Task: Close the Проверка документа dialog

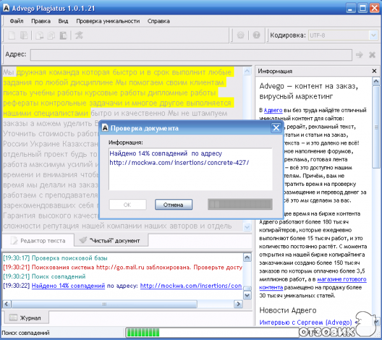Action: click(x=276, y=128)
